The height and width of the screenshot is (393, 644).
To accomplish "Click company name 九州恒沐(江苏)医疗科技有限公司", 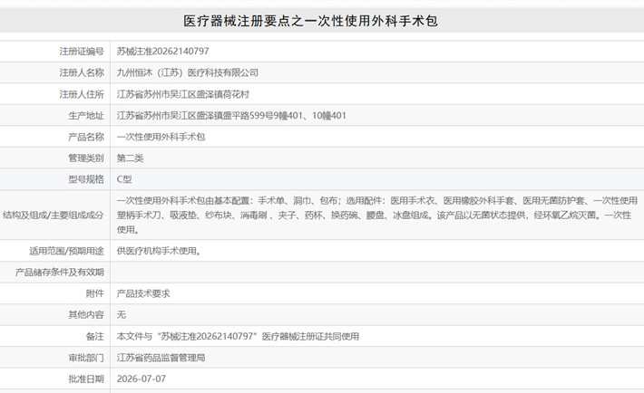I will [x=187, y=72].
